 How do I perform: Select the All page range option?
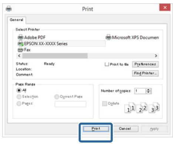19,90
